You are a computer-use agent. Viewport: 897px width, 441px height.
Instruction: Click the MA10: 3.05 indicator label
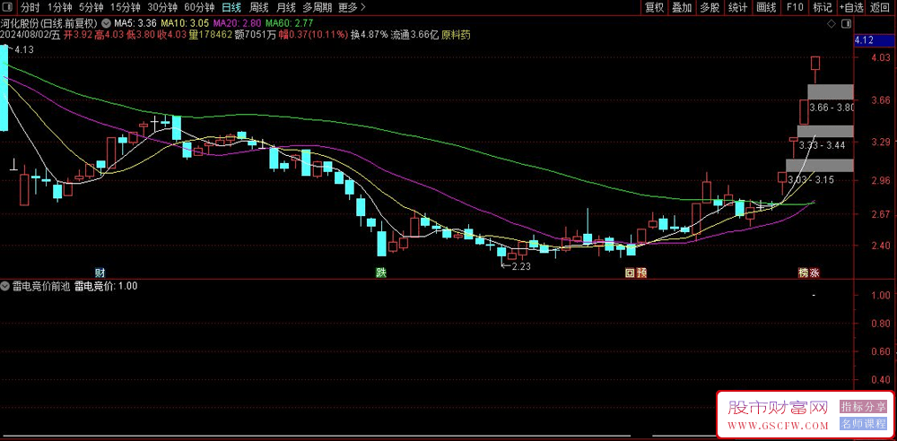[185, 23]
